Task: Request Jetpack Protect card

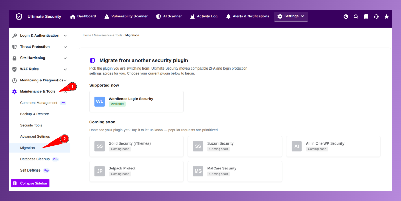Action: [x=137, y=172]
